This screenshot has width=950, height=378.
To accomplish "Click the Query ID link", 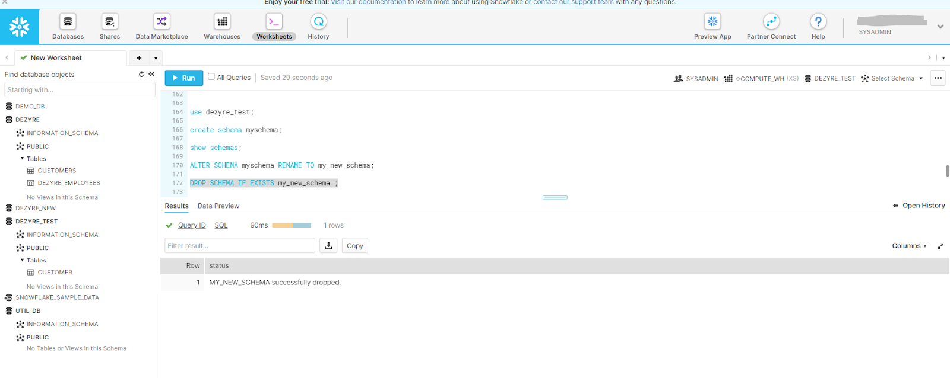I will click(x=192, y=225).
